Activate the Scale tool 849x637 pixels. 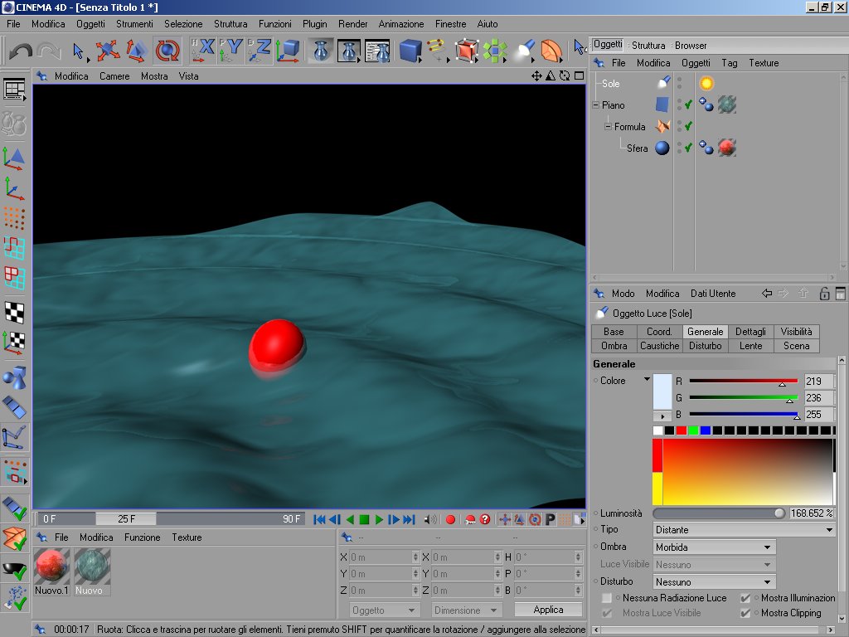137,51
